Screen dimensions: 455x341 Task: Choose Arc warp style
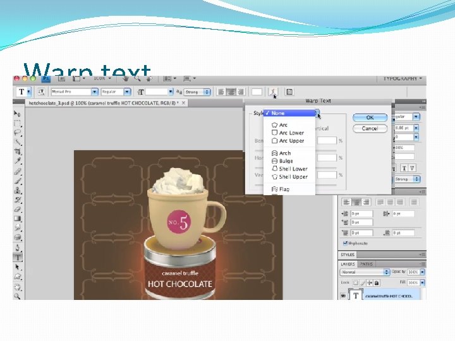(289, 125)
